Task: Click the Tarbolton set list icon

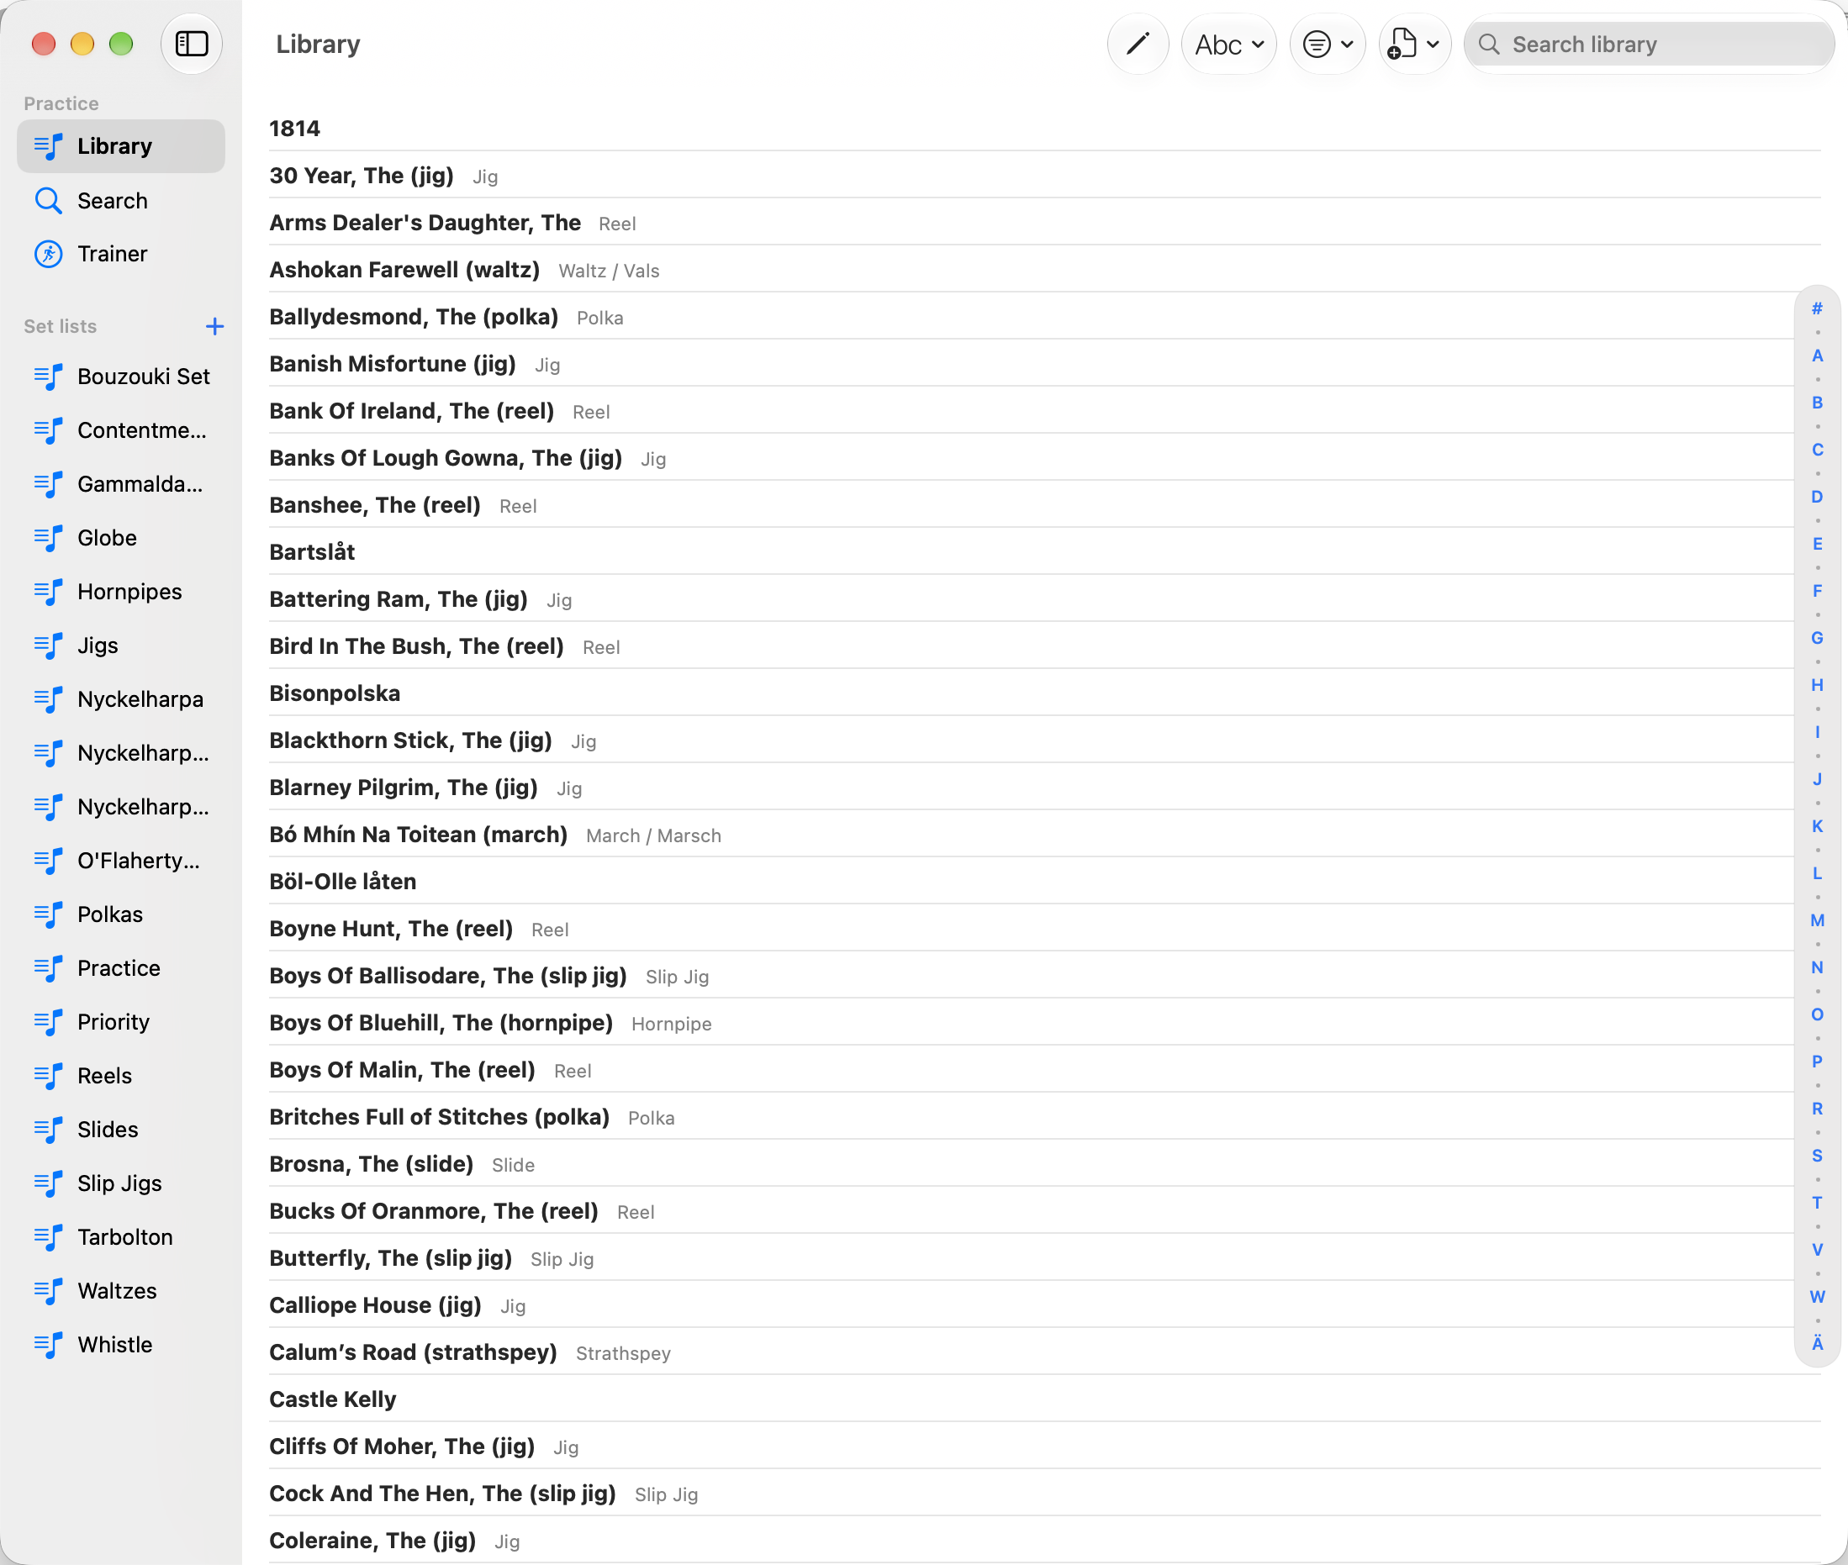Action: coord(49,1236)
